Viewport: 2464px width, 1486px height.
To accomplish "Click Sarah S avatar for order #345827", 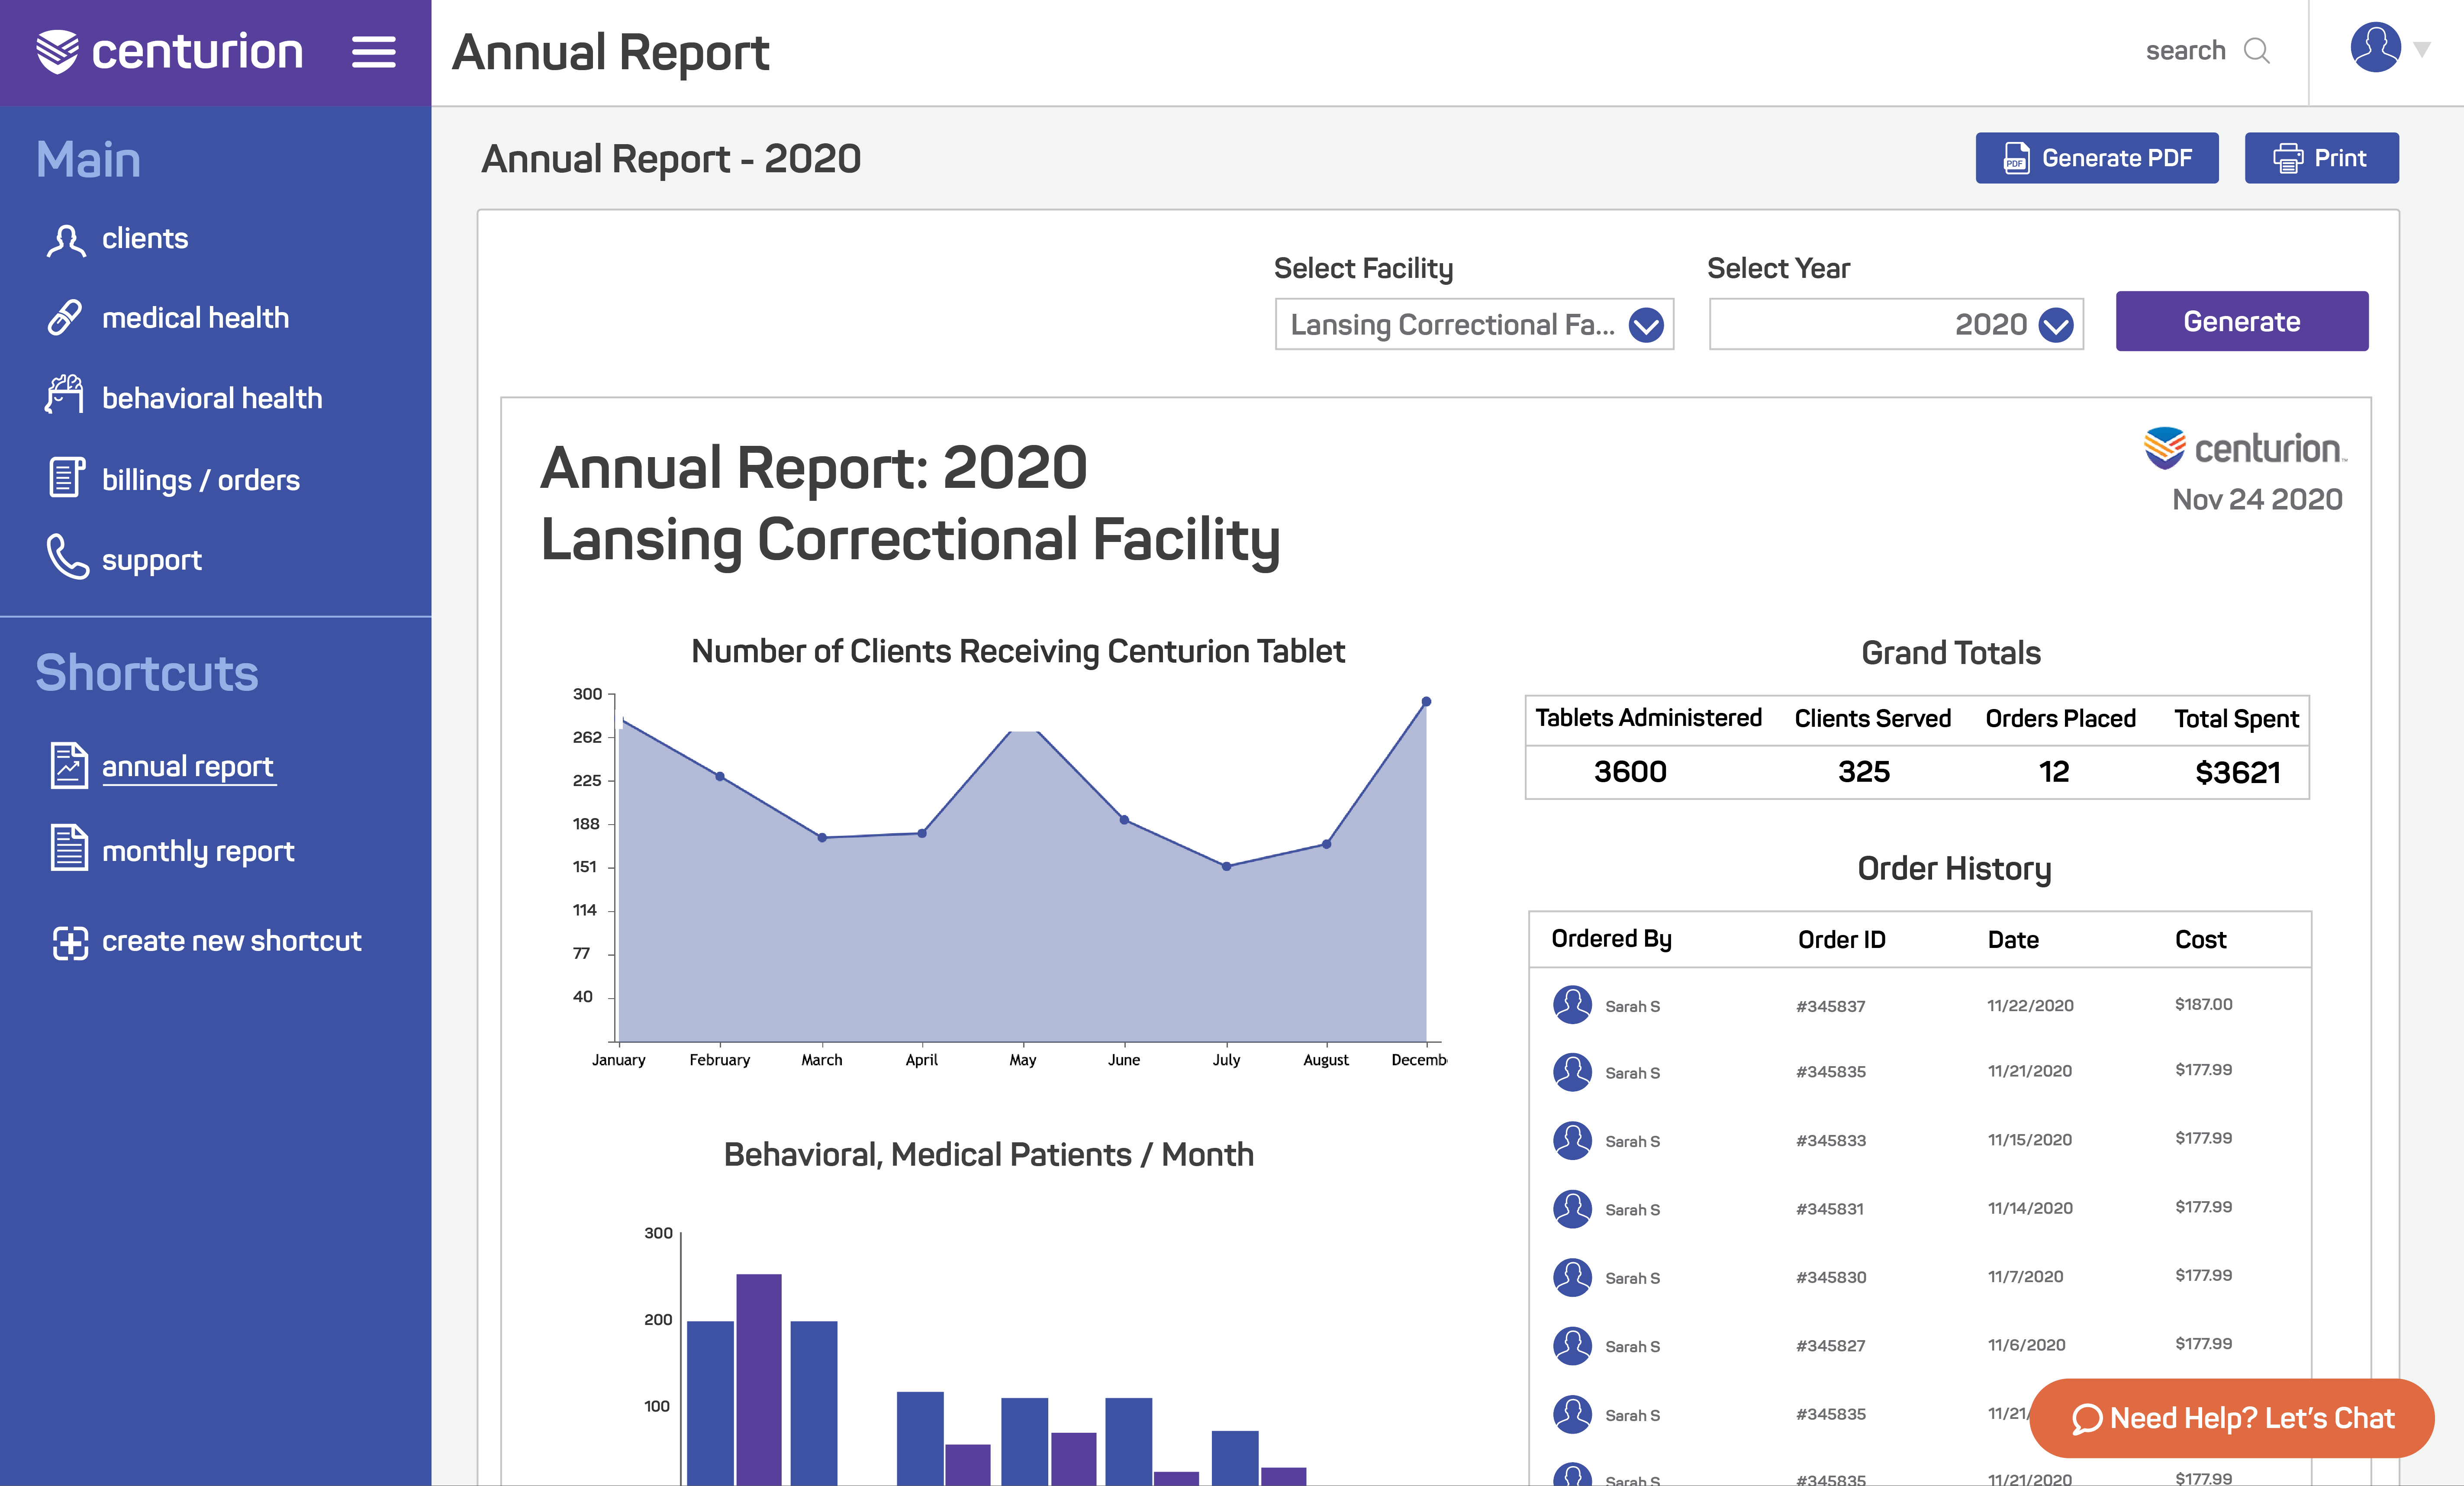I will pyautogui.click(x=1572, y=1346).
